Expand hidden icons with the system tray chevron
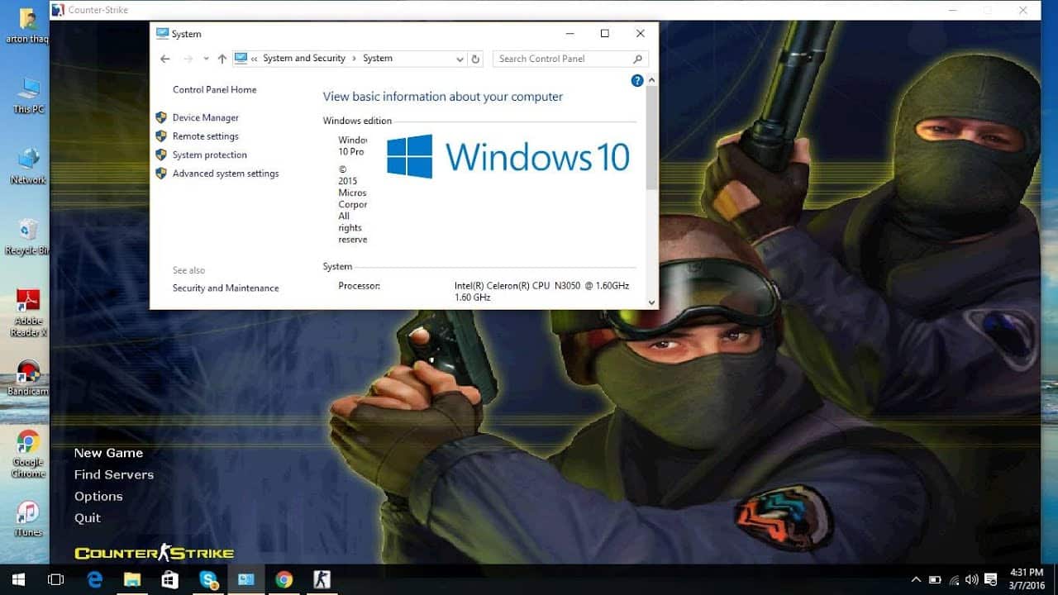 [x=916, y=579]
